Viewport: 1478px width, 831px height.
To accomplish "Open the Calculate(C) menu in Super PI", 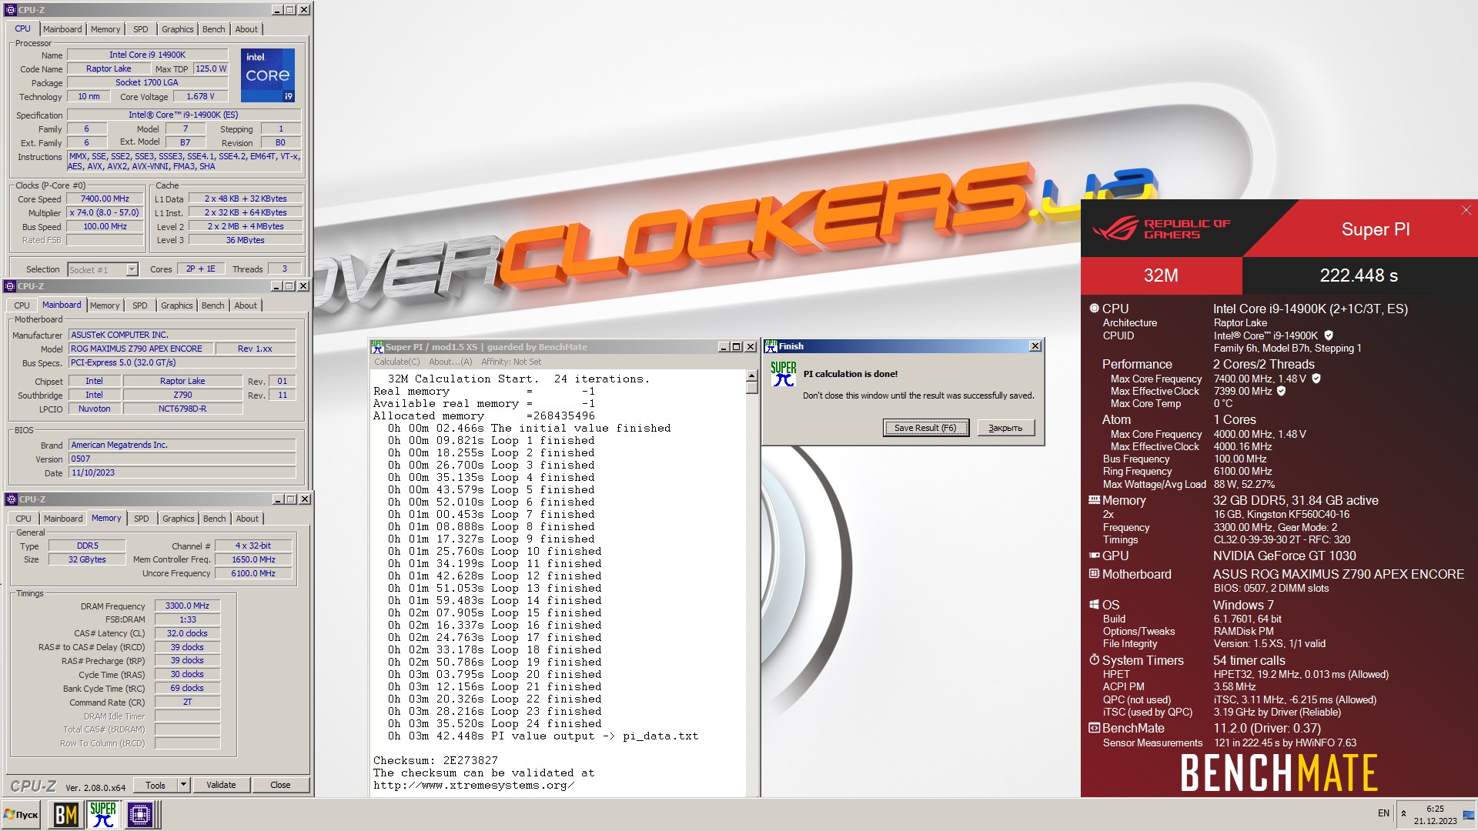I will tap(397, 362).
